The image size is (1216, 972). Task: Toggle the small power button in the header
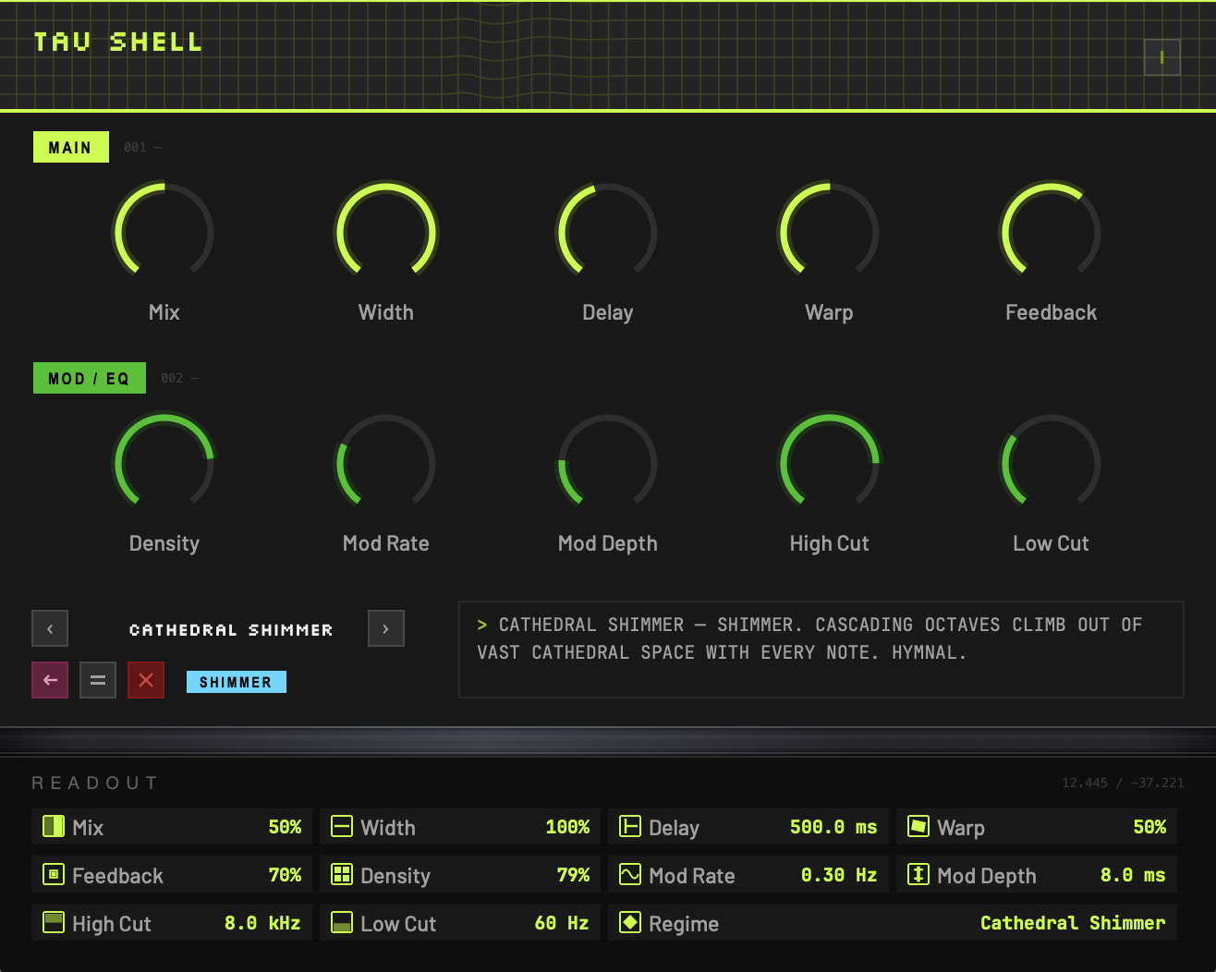click(x=1161, y=57)
